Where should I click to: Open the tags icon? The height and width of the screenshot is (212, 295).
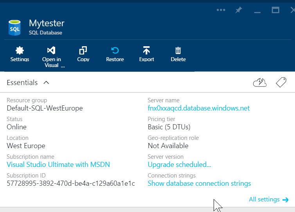281,82
